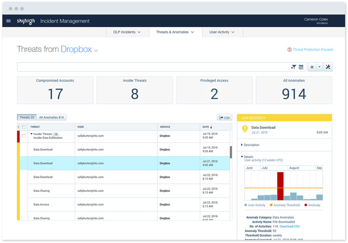Screen dimensions: 348x243
Task: Collapse the Insider Threats group row
Action: pyautogui.click(x=32, y=134)
